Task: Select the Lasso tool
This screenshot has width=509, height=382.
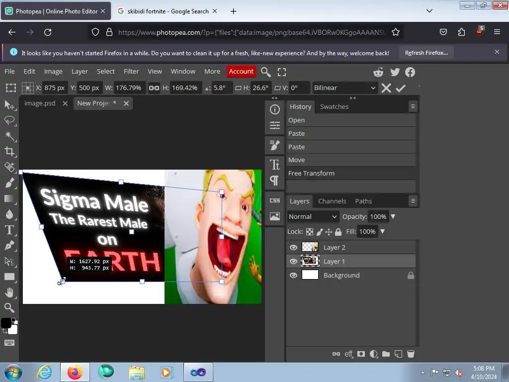Action: click(x=9, y=120)
